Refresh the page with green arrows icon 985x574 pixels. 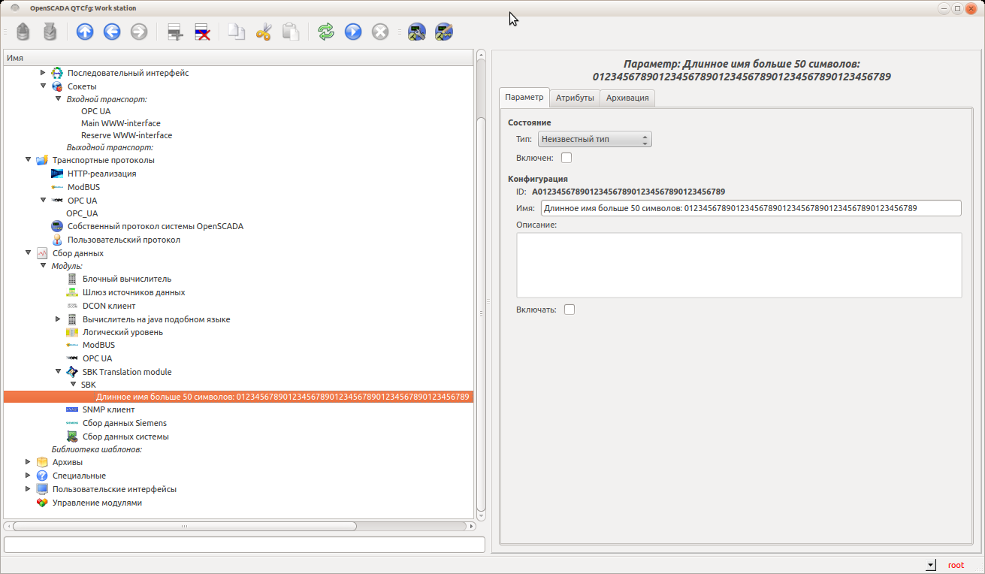pyautogui.click(x=325, y=32)
